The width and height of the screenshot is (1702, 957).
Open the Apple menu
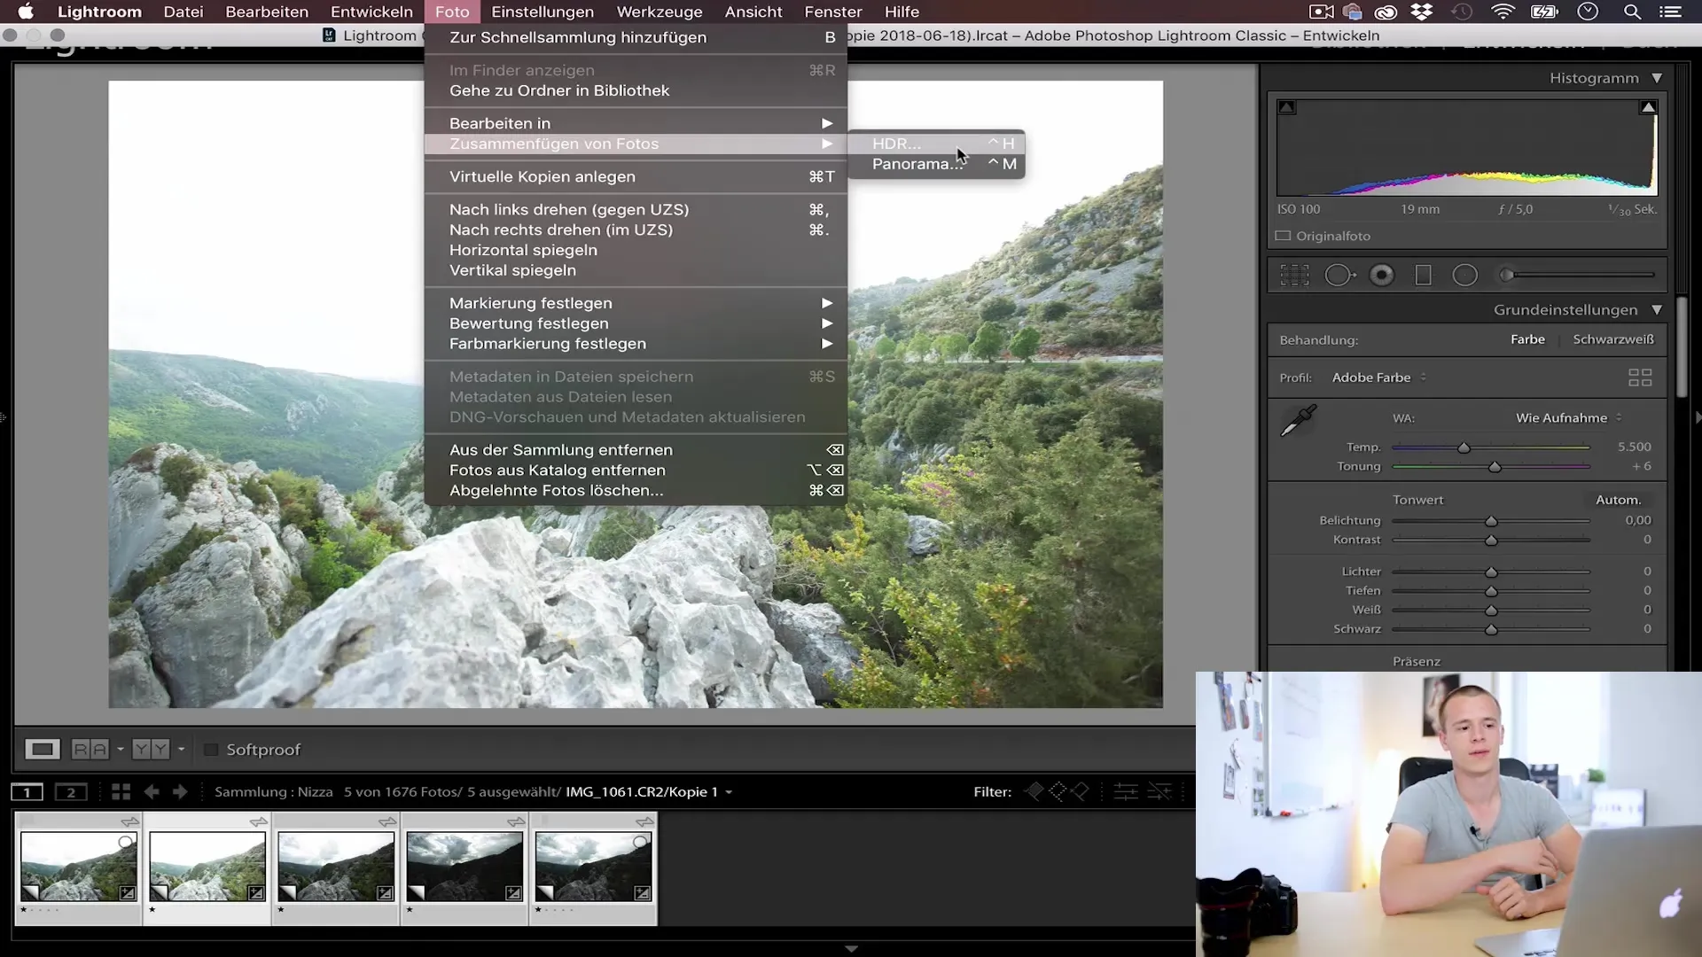click(26, 12)
